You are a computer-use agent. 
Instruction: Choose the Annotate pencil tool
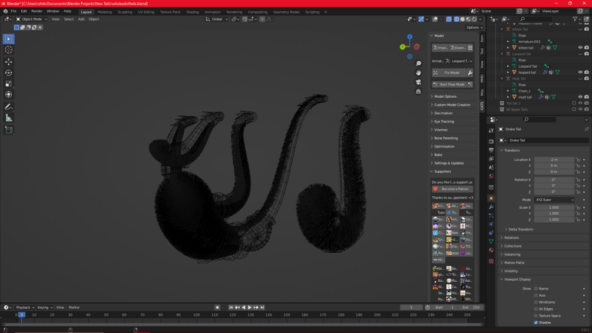[x=8, y=107]
